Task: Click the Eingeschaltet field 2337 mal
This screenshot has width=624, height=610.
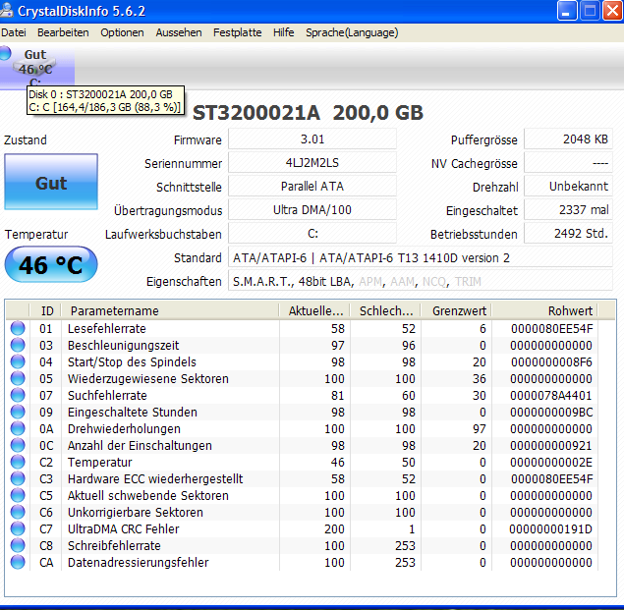Action: tap(568, 209)
